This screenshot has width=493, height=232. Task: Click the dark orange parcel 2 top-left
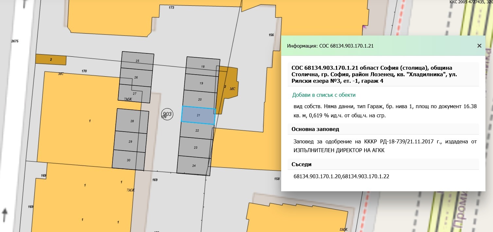[x=51, y=60]
